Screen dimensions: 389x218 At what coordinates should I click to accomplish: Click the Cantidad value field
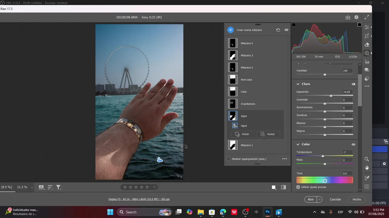pyautogui.click(x=347, y=71)
